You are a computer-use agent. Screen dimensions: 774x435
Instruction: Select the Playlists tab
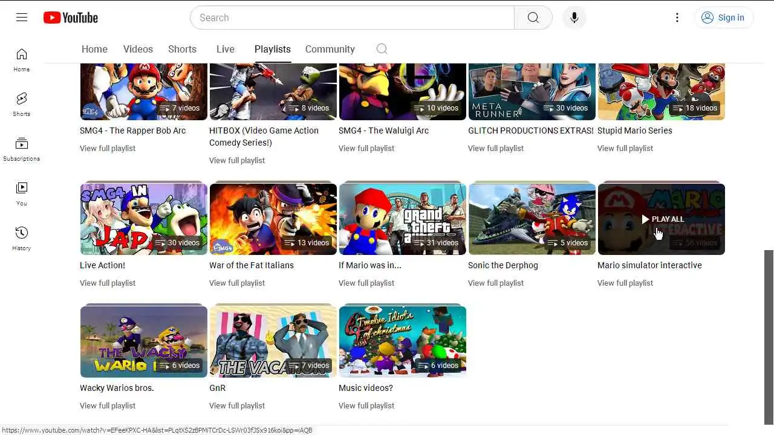click(272, 49)
